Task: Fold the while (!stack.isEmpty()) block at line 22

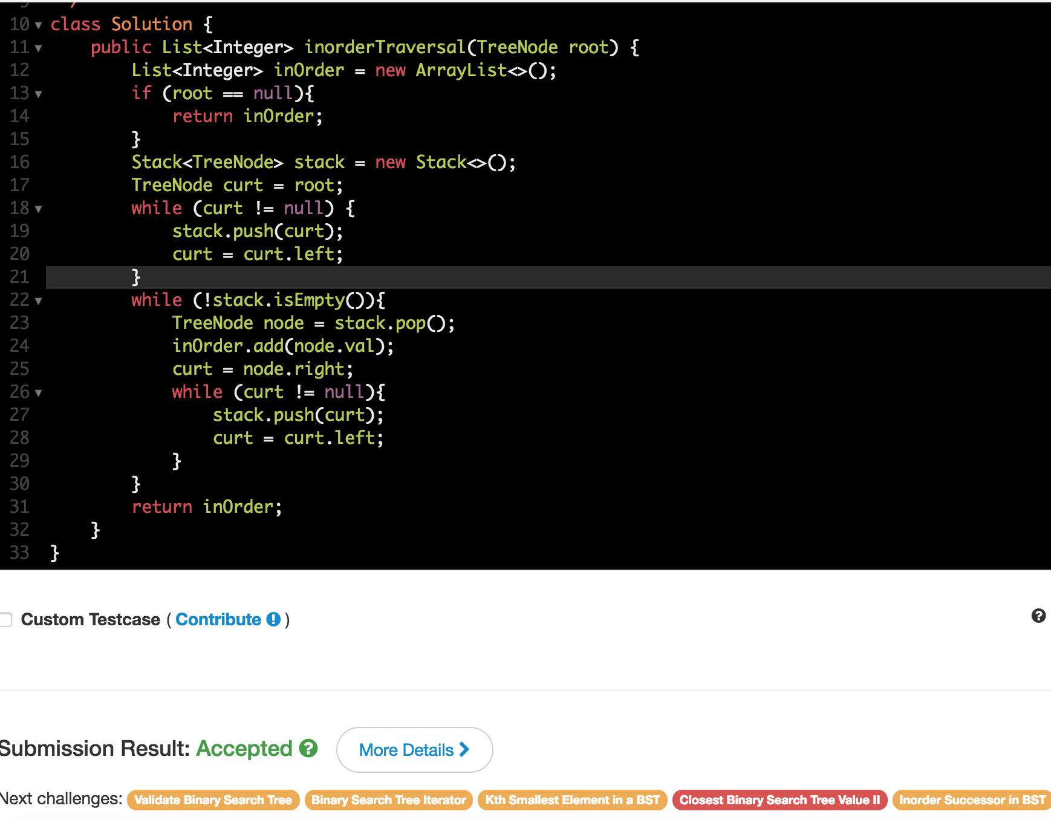Action: point(39,301)
